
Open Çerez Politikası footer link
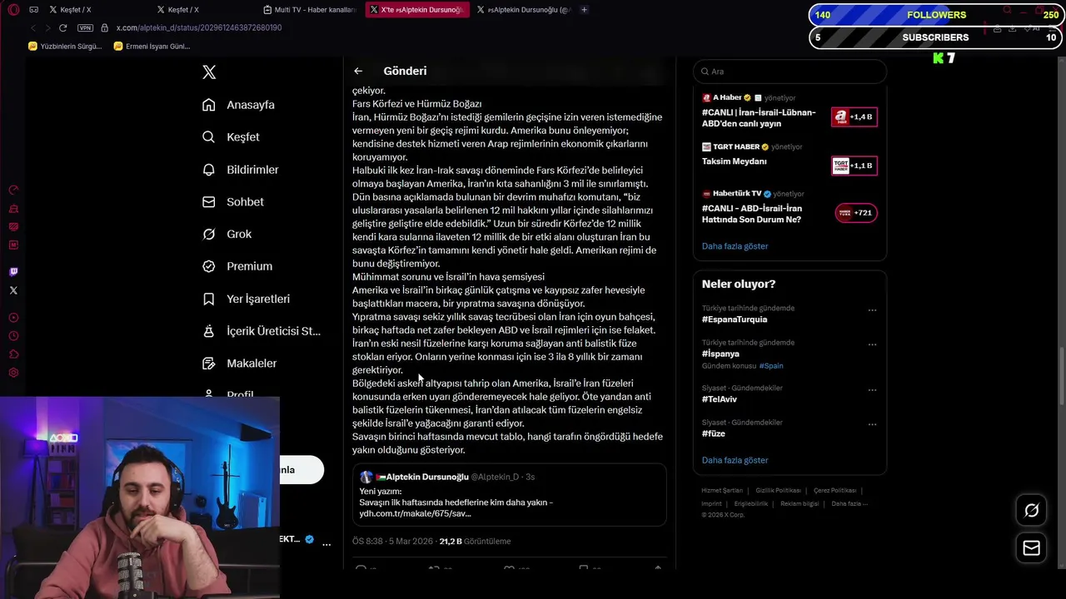click(834, 491)
